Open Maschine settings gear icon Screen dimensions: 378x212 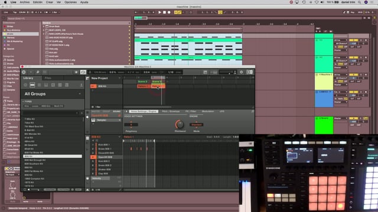point(242,72)
